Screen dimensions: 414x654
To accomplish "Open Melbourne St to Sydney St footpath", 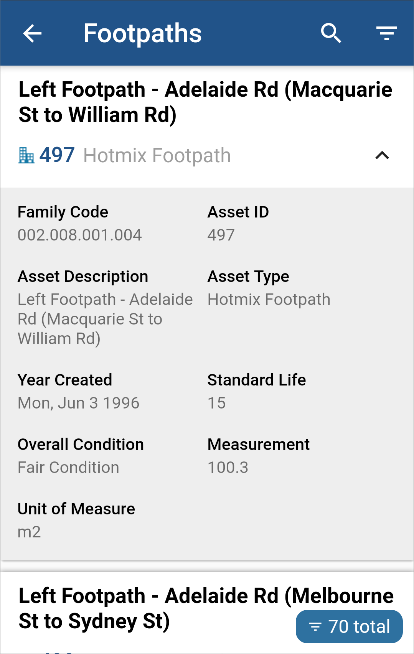I will click(206, 608).
